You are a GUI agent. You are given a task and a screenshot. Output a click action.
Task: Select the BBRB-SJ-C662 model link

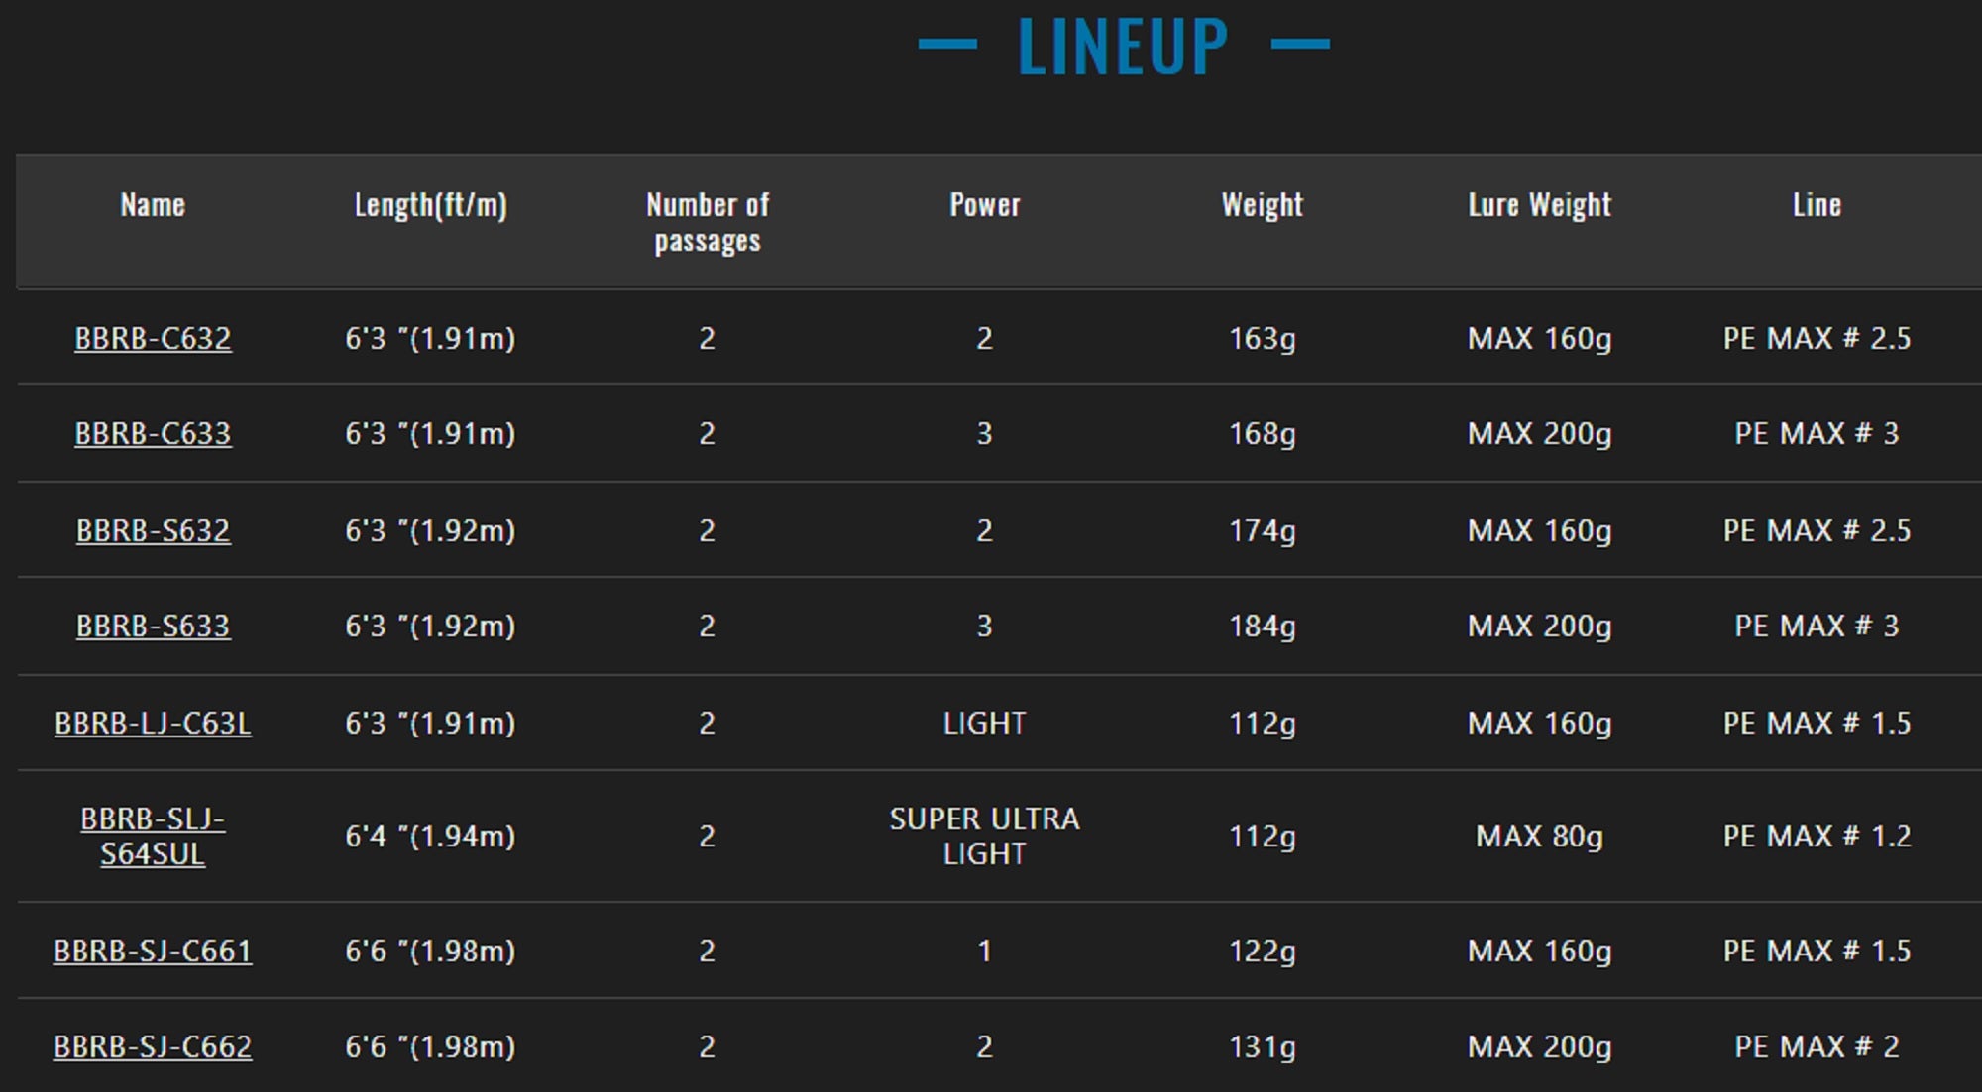click(153, 1046)
